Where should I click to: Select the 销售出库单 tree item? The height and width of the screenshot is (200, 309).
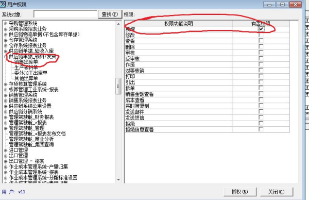click(x=26, y=62)
